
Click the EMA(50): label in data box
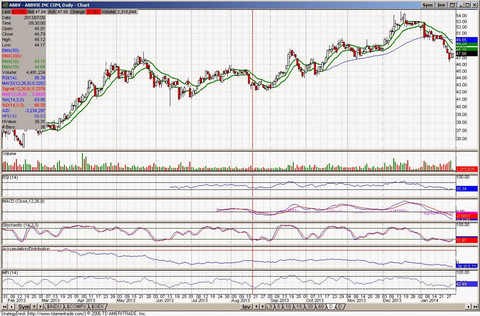pos(10,50)
